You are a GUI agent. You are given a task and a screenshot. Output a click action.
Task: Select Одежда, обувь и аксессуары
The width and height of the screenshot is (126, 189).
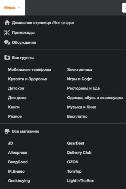pyautogui.click(x=95, y=98)
